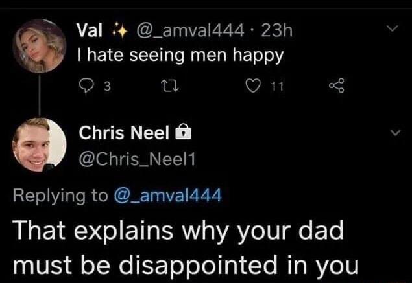Click @_amval444 in the Replying to line
The height and width of the screenshot is (283, 412).
(169, 195)
